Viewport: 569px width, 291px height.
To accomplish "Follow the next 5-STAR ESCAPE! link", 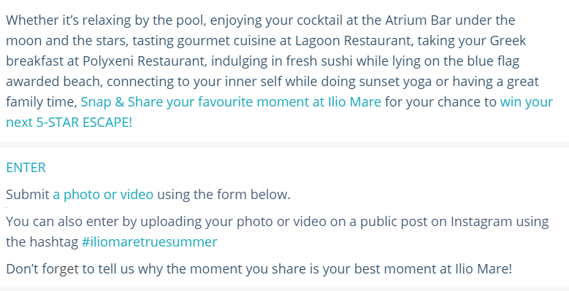I will [x=69, y=122].
